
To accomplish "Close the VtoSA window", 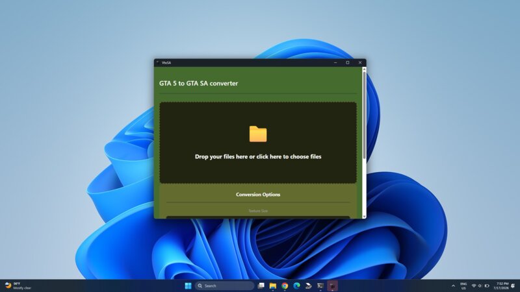I will coord(360,62).
